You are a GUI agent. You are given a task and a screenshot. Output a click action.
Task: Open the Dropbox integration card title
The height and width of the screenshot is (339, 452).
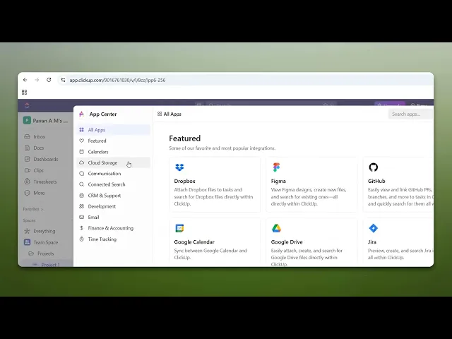coord(185,181)
